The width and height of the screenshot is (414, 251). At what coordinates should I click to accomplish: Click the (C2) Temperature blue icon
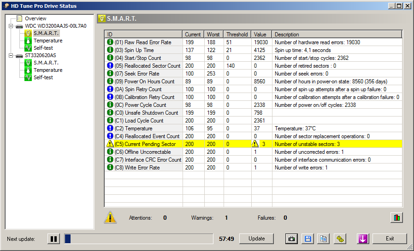pos(110,128)
